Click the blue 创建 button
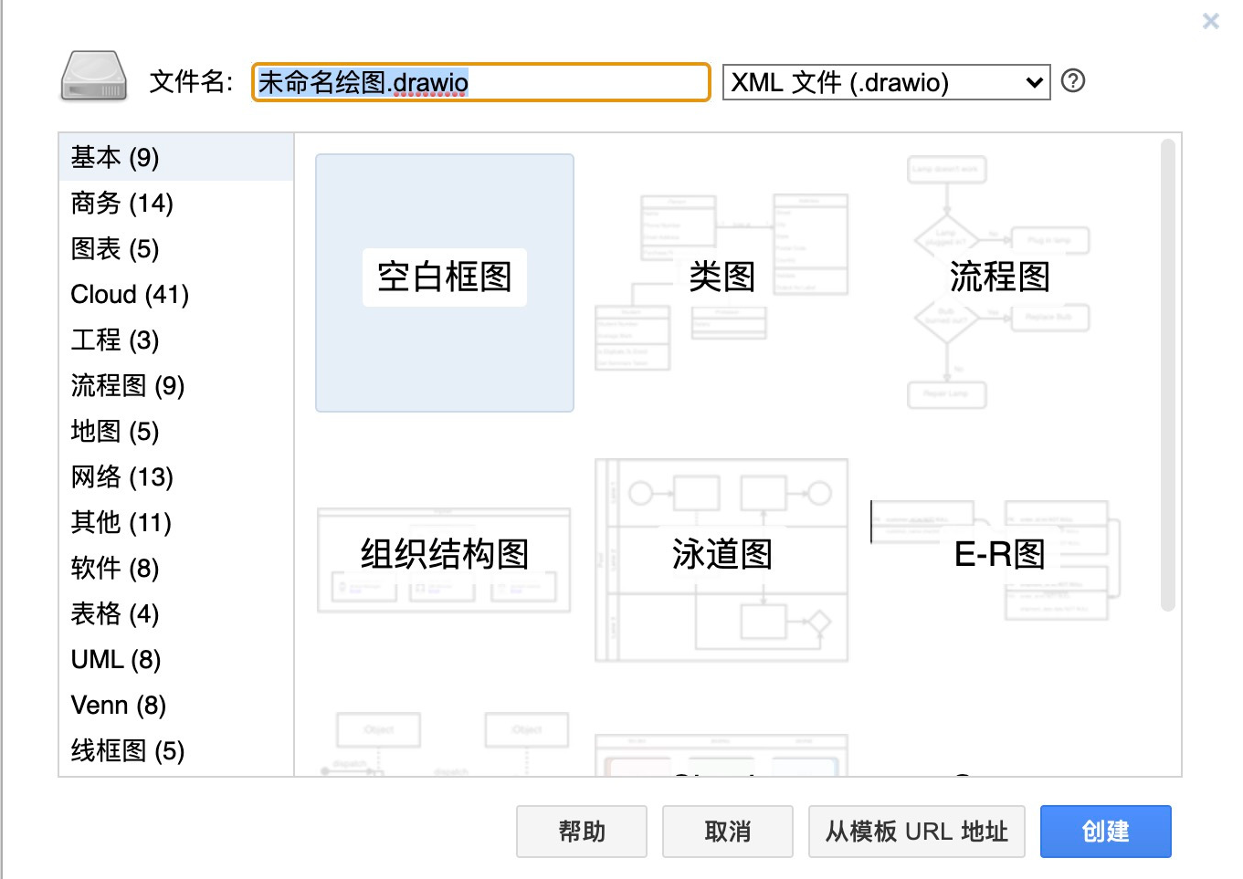The width and height of the screenshot is (1243, 879). 1106,832
